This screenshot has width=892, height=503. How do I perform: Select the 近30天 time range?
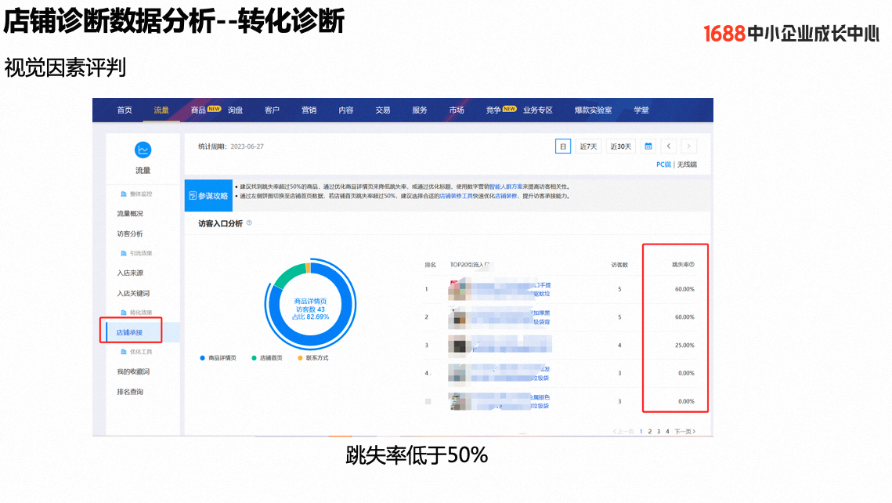tap(621, 147)
